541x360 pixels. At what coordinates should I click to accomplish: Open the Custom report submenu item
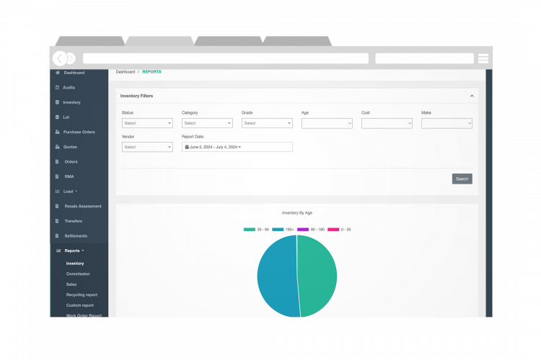79,305
